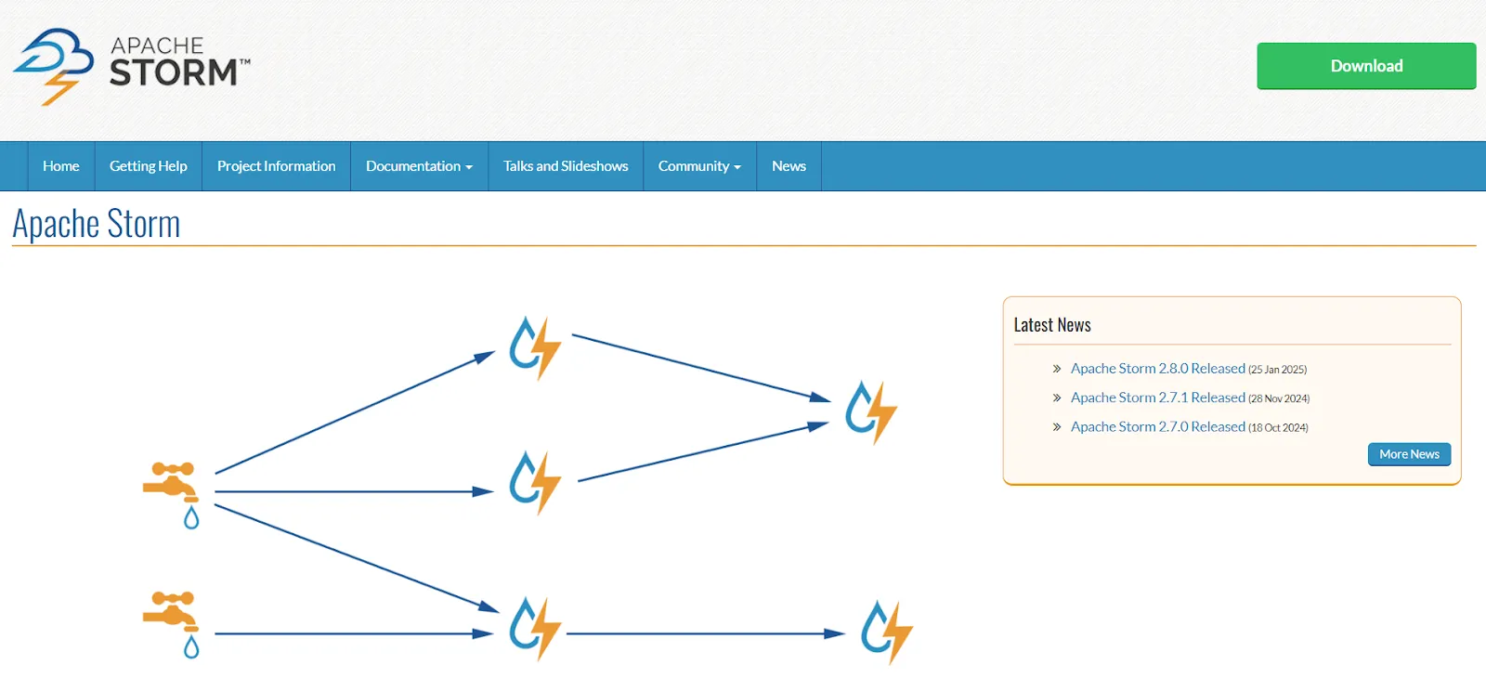Click chevron bullet beside 2.7.1 release

[1057, 398]
